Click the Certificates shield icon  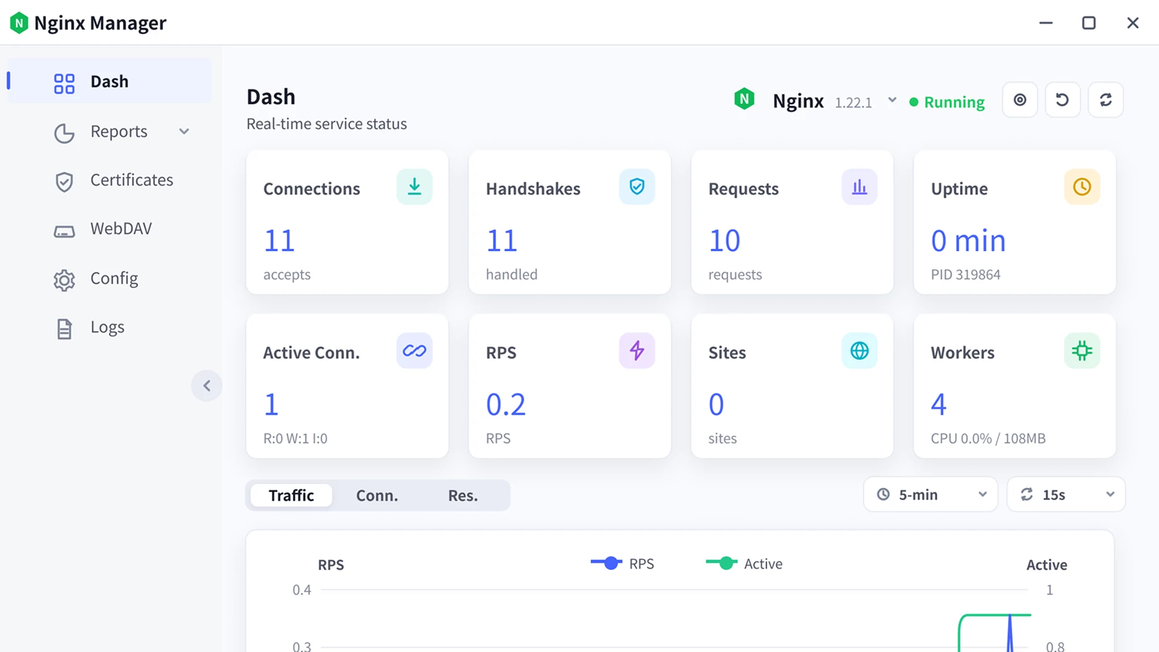click(x=64, y=182)
